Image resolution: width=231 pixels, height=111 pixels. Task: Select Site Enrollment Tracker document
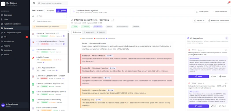coord(49,108)
